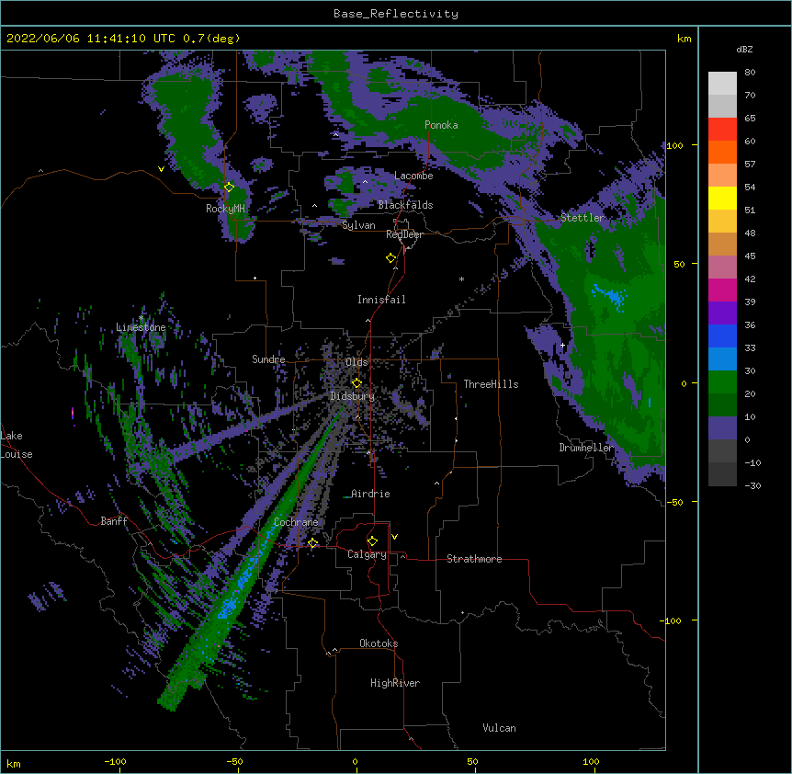Click the Banff label
This screenshot has height=774, width=792.
coord(114,521)
